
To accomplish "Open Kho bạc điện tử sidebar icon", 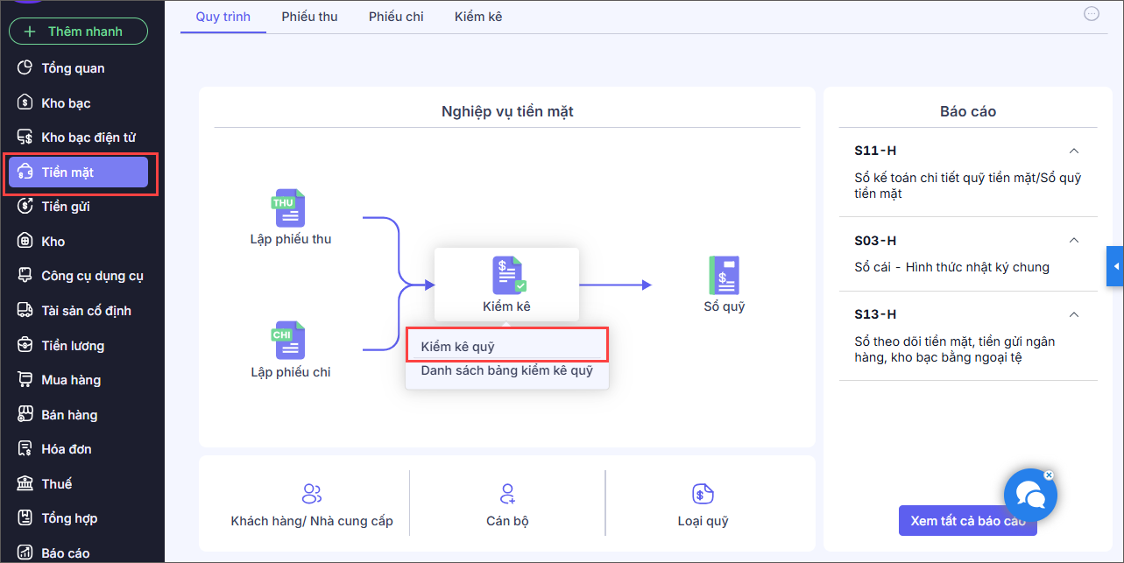I will [25, 137].
